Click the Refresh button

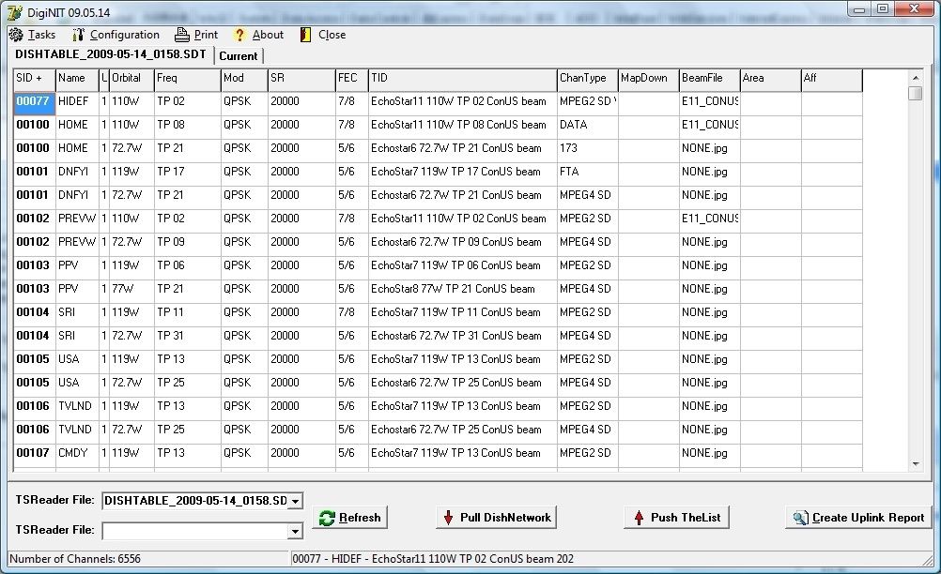[349, 518]
